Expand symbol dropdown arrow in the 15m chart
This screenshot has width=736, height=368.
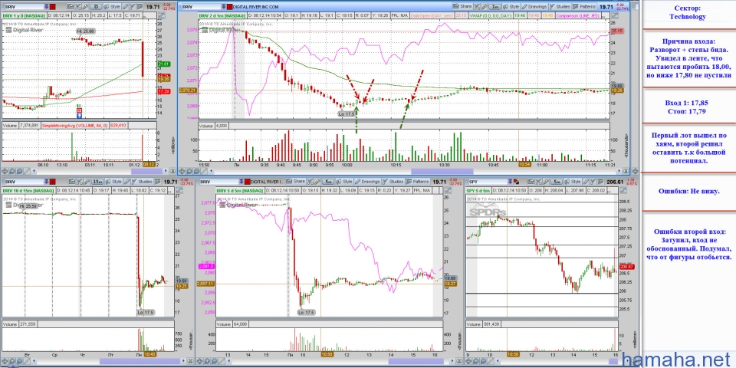click(x=47, y=182)
